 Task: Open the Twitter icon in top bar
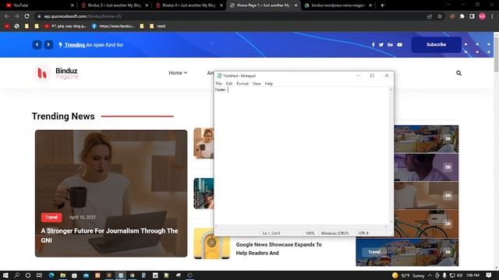pos(381,45)
